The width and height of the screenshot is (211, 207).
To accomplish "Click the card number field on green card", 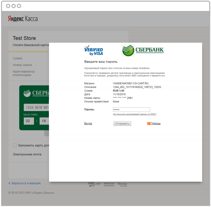I will point(36,107).
